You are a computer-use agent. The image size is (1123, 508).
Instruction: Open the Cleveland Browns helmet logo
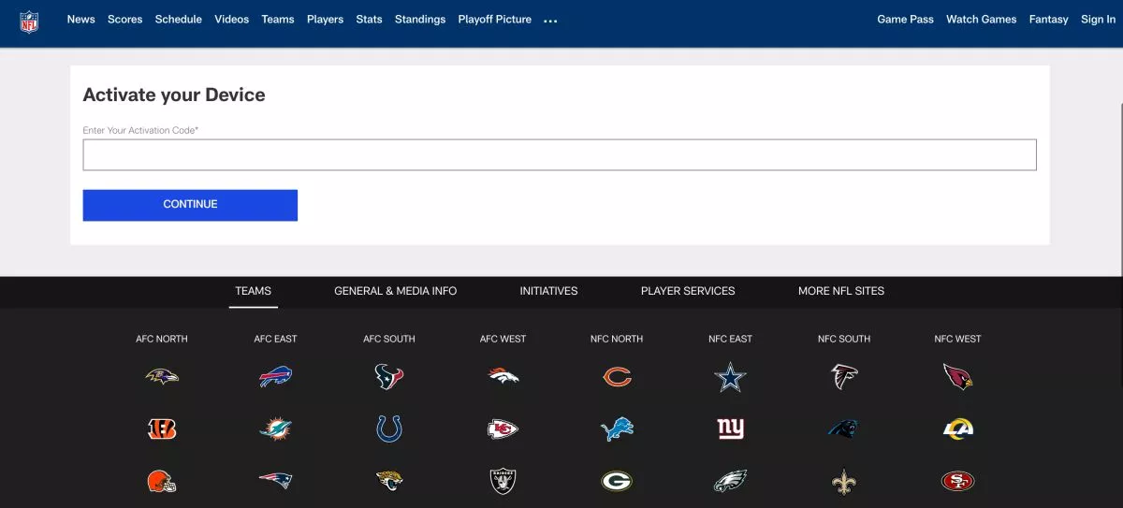pos(162,482)
